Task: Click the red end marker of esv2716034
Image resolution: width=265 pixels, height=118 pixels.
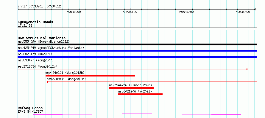Action: 247,69
